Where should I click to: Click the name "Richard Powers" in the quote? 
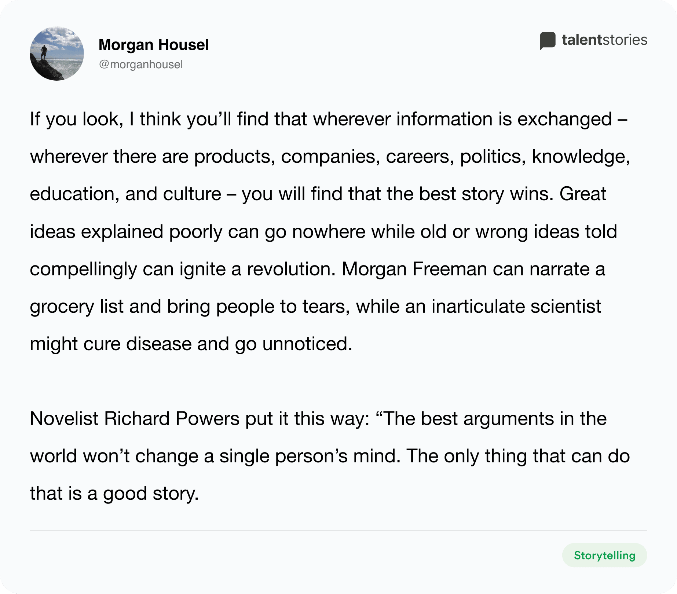pos(172,419)
